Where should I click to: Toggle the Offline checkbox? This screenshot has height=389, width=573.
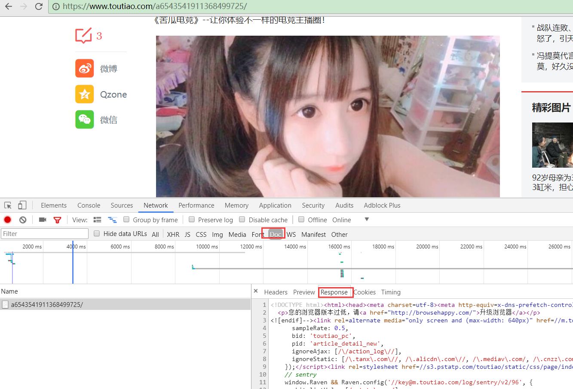(301, 219)
